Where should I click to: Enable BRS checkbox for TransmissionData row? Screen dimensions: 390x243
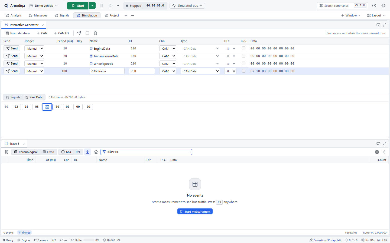click(243, 56)
